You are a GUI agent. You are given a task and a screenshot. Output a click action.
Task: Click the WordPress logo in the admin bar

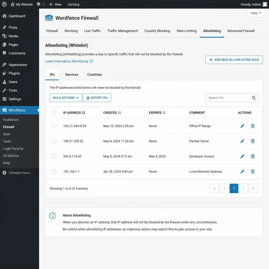(x=4, y=4)
